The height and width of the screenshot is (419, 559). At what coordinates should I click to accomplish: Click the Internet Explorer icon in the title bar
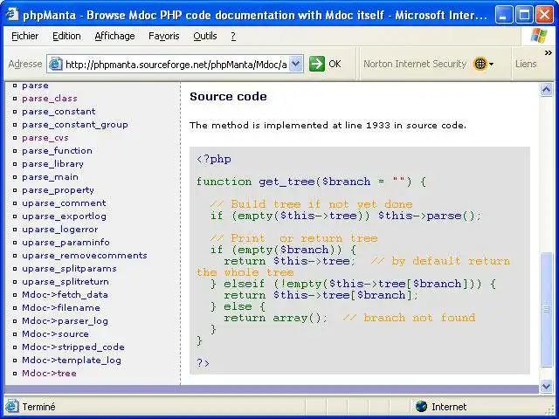[x=12, y=15]
